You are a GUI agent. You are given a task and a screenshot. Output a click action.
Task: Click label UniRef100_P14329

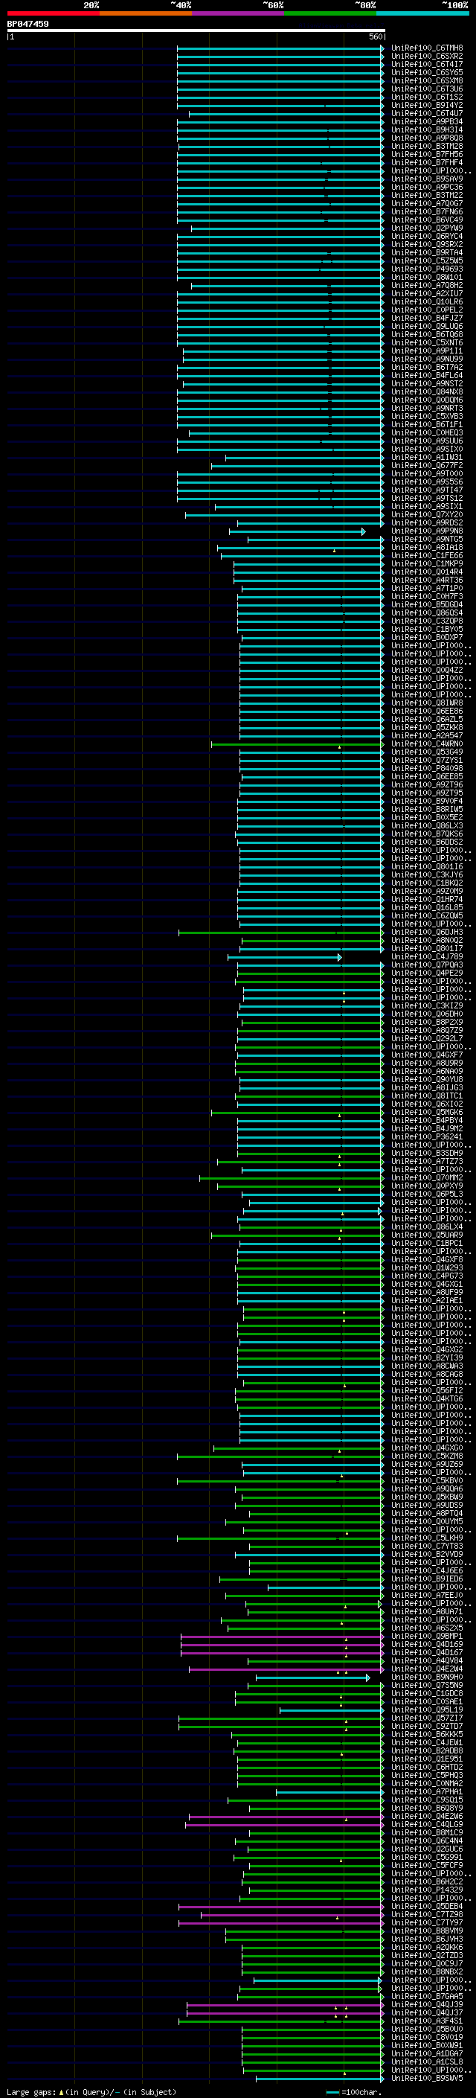coord(427,1890)
